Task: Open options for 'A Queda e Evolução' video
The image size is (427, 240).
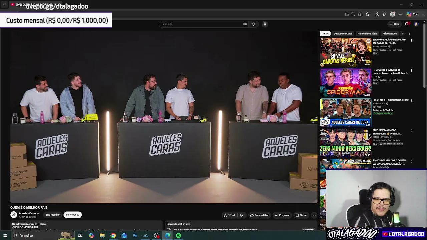Action: (412, 71)
